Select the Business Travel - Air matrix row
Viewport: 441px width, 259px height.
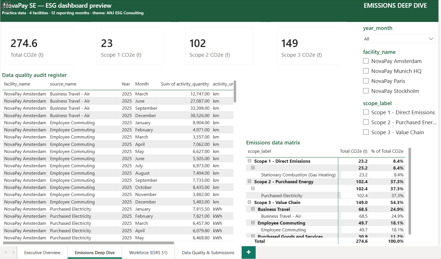[281, 216]
